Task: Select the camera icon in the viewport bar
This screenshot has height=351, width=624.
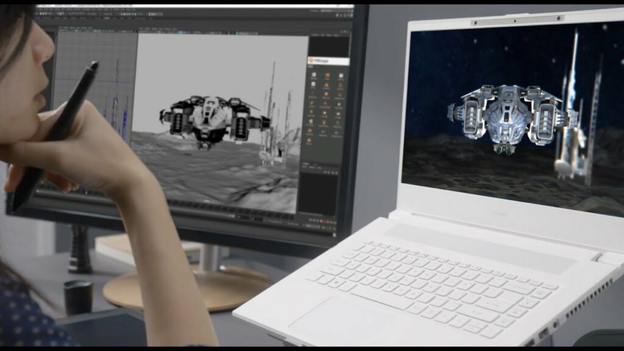Action: (x=61, y=31)
